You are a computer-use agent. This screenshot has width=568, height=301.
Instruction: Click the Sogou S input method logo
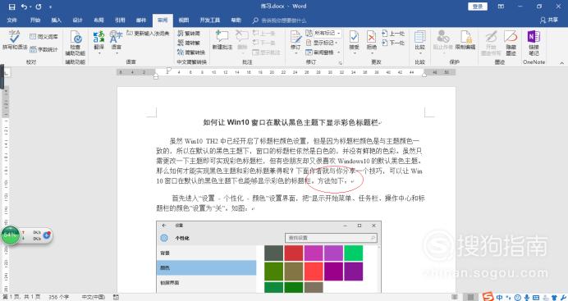(488, 297)
